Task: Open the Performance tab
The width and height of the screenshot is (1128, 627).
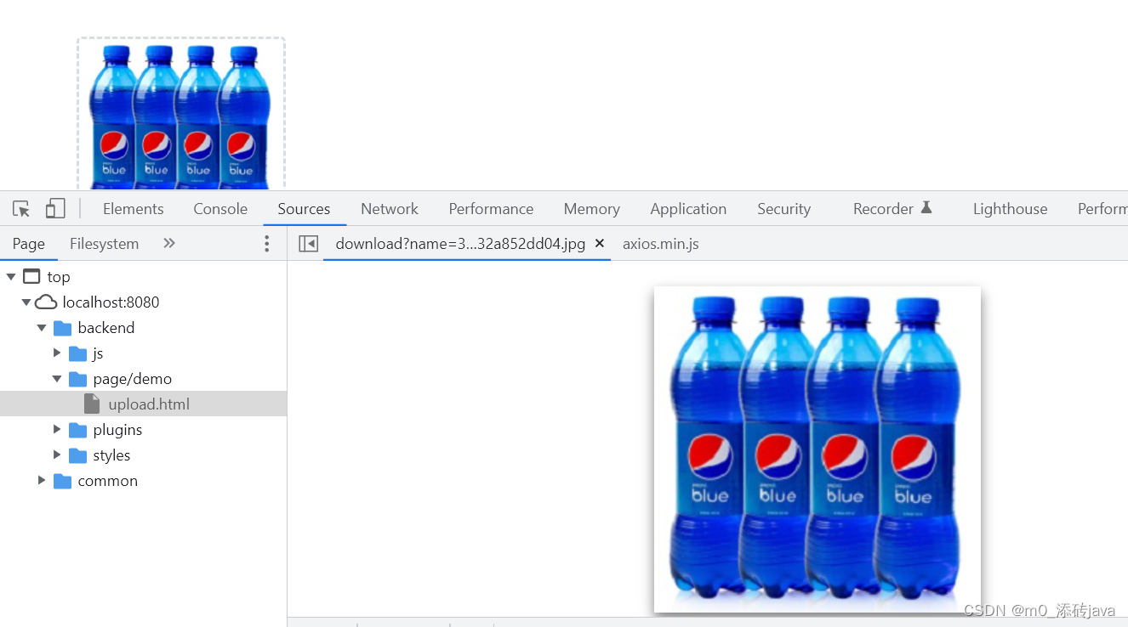Action: 491,209
